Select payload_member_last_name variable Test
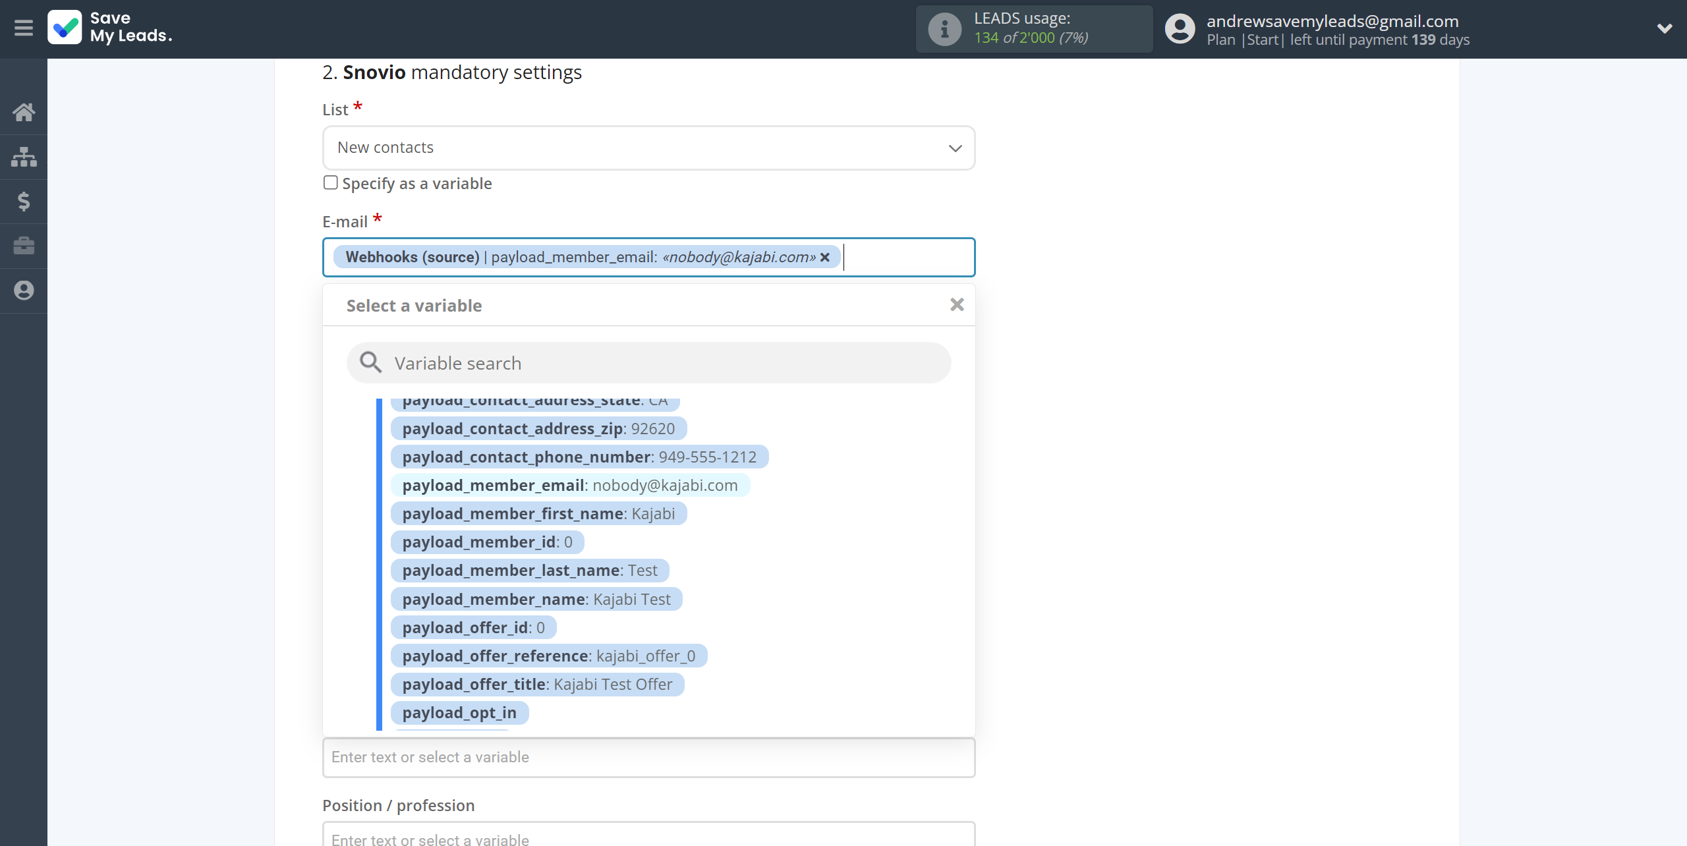The height and width of the screenshot is (846, 1687). coord(530,570)
